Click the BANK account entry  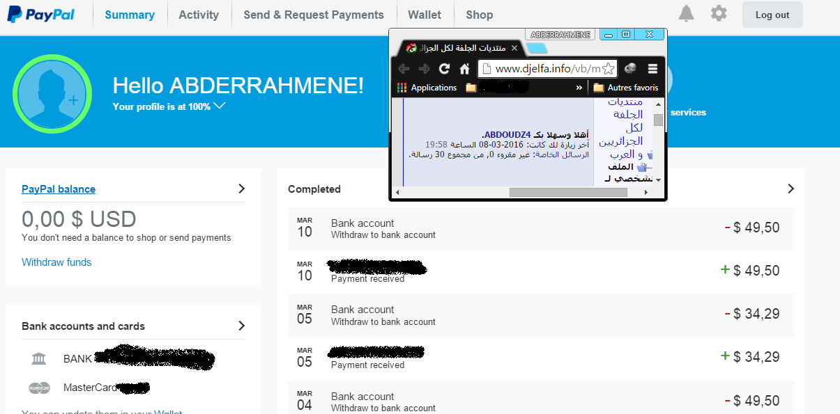pos(139,359)
